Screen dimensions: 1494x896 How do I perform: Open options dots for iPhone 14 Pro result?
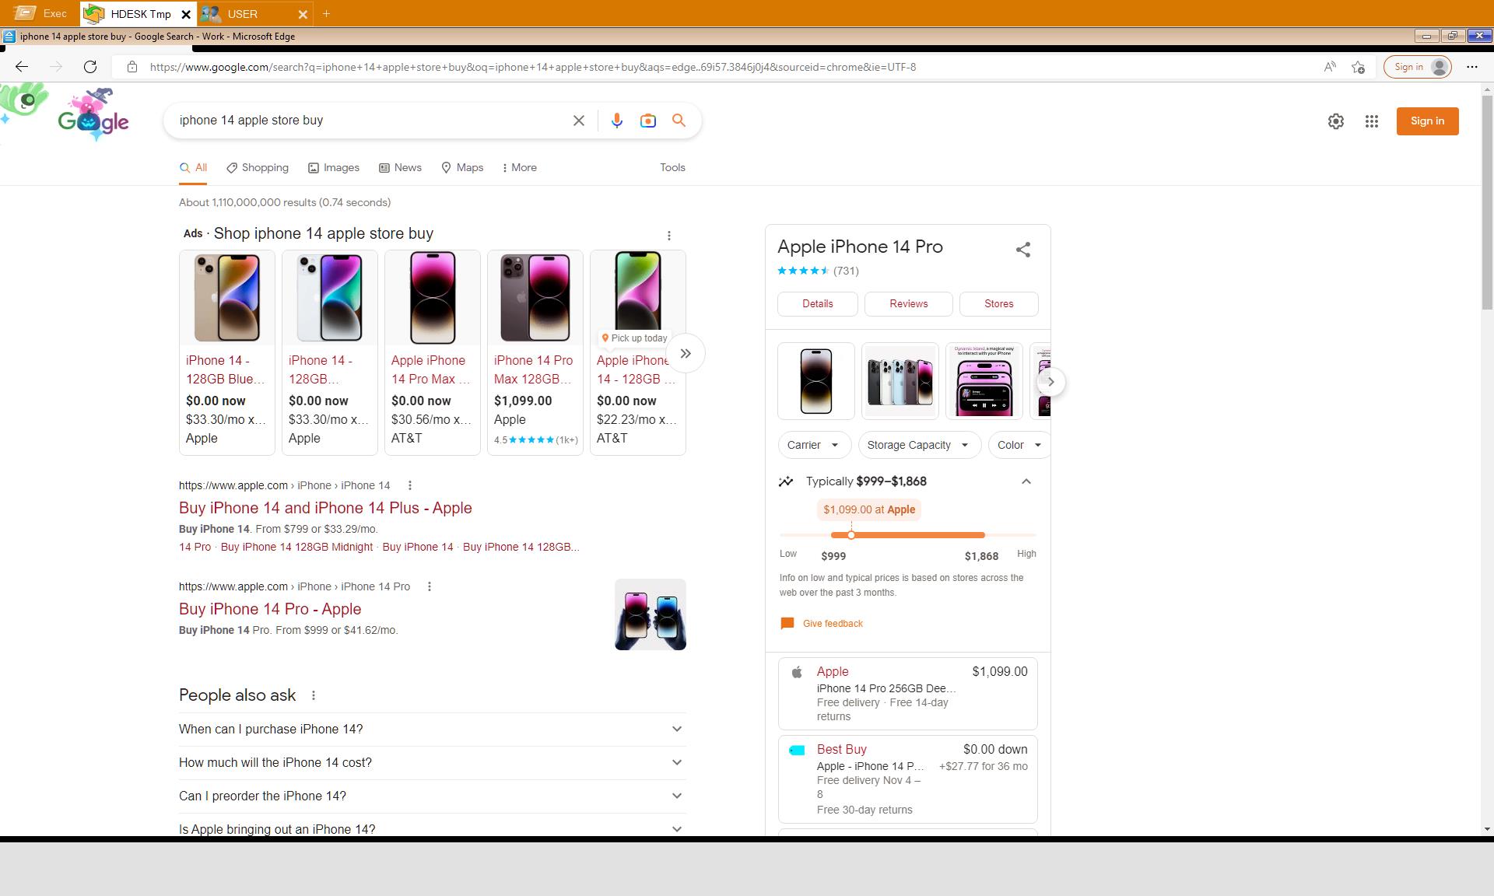point(430,586)
